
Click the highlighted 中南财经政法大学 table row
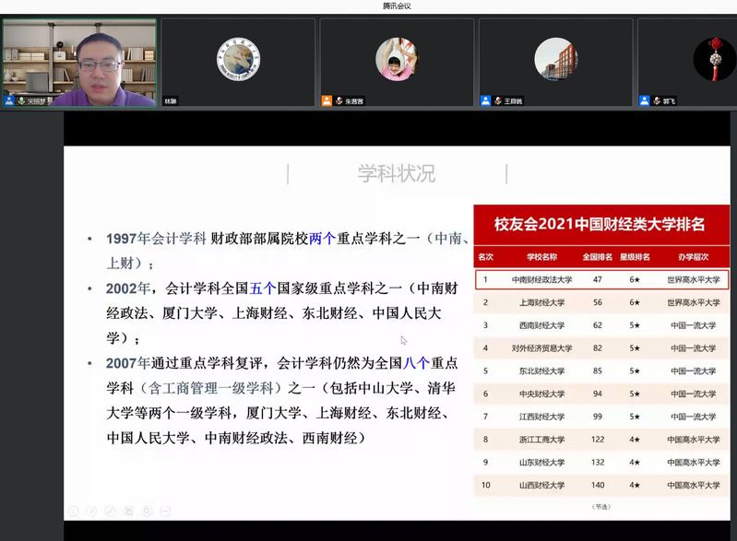coord(600,278)
